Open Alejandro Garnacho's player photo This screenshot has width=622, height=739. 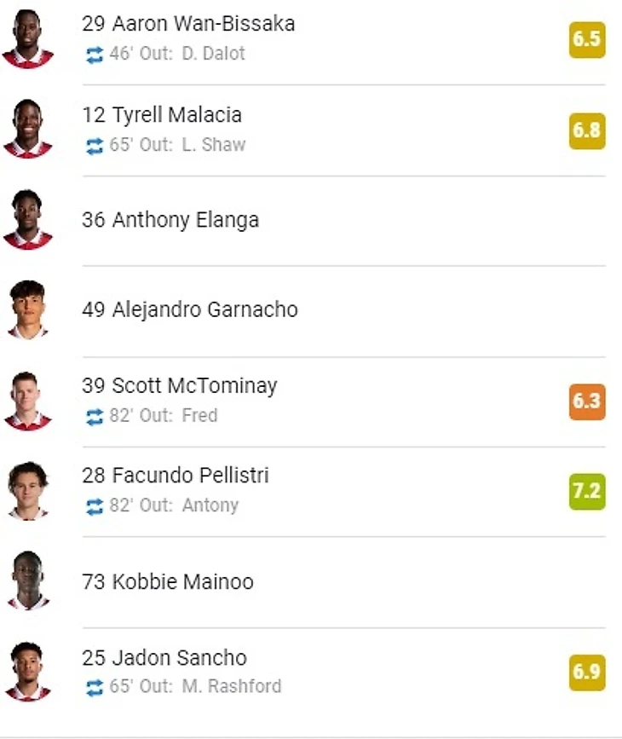pyautogui.click(x=28, y=309)
